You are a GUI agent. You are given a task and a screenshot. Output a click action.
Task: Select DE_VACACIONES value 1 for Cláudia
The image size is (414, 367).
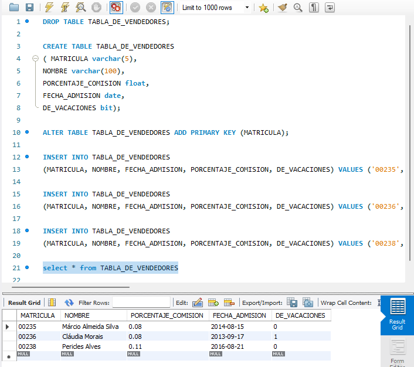click(x=301, y=337)
